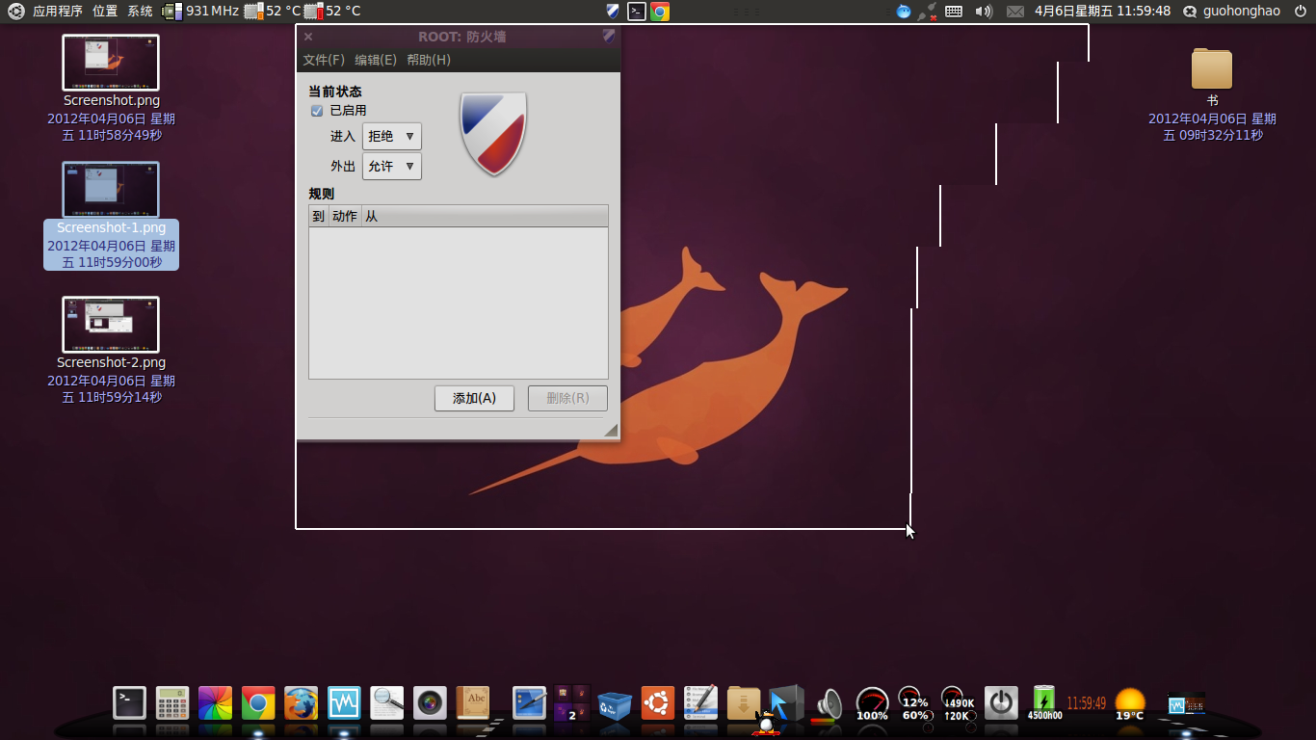Click the firewall shield icon in top panel
Image resolution: width=1316 pixels, height=740 pixels.
613,12
